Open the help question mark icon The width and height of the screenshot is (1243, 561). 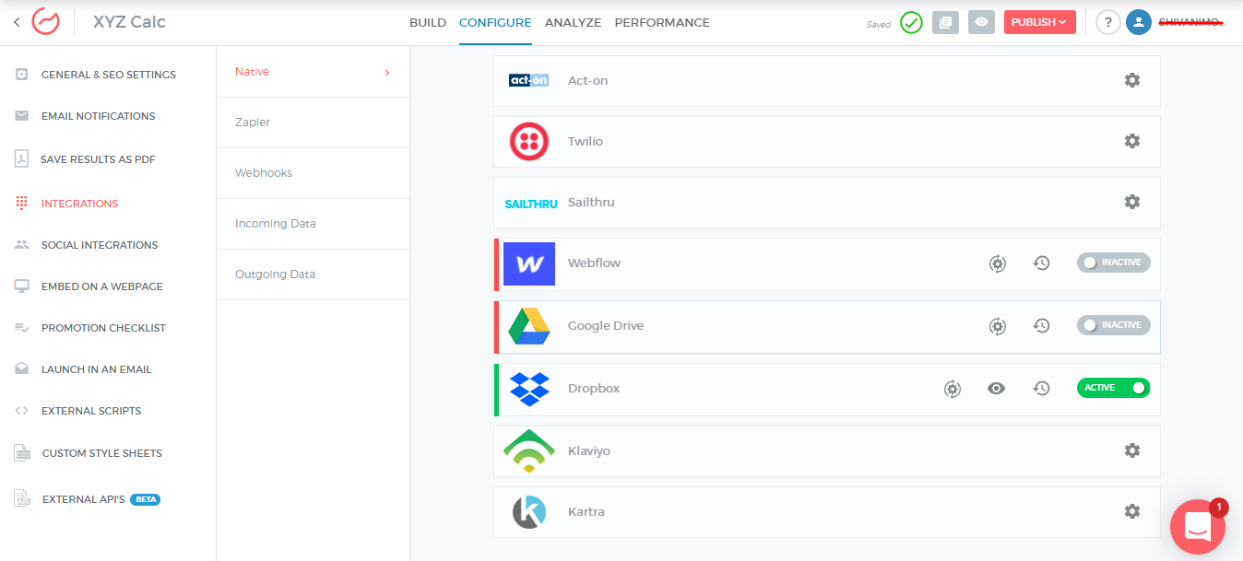point(1108,22)
